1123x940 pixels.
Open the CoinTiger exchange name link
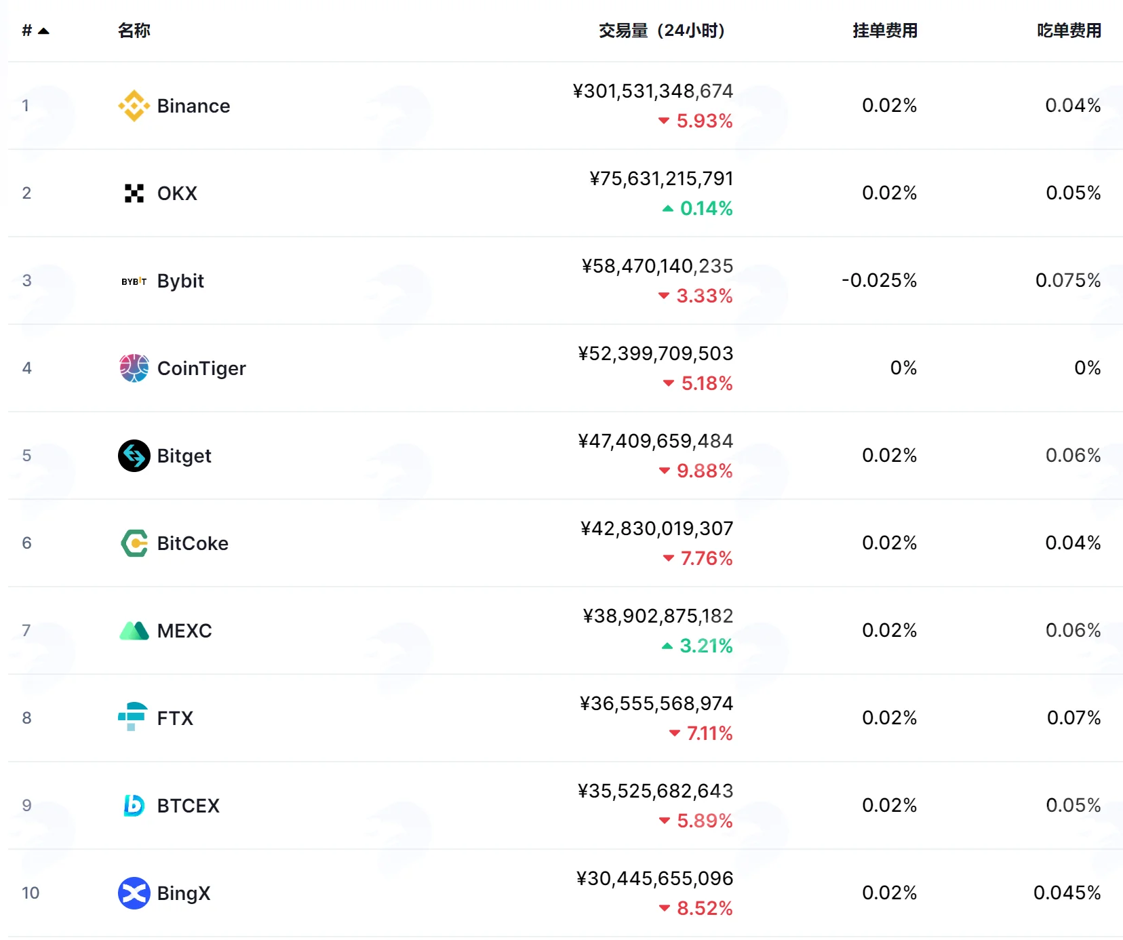pyautogui.click(x=201, y=368)
